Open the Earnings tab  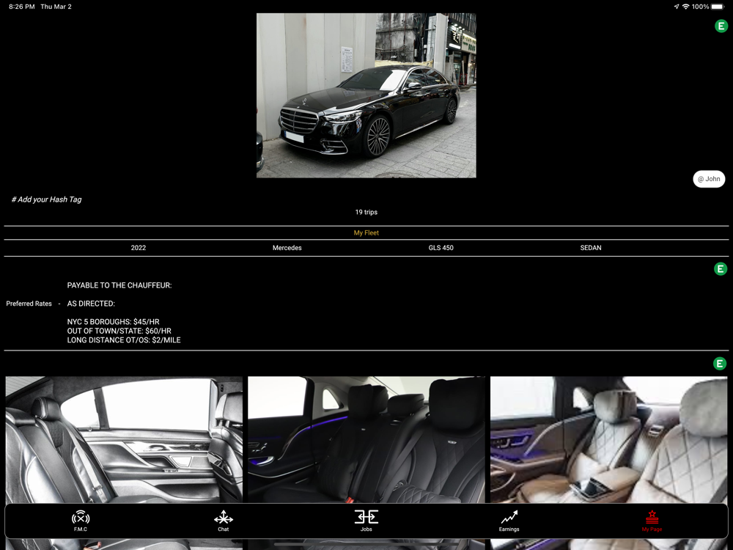coord(509,521)
